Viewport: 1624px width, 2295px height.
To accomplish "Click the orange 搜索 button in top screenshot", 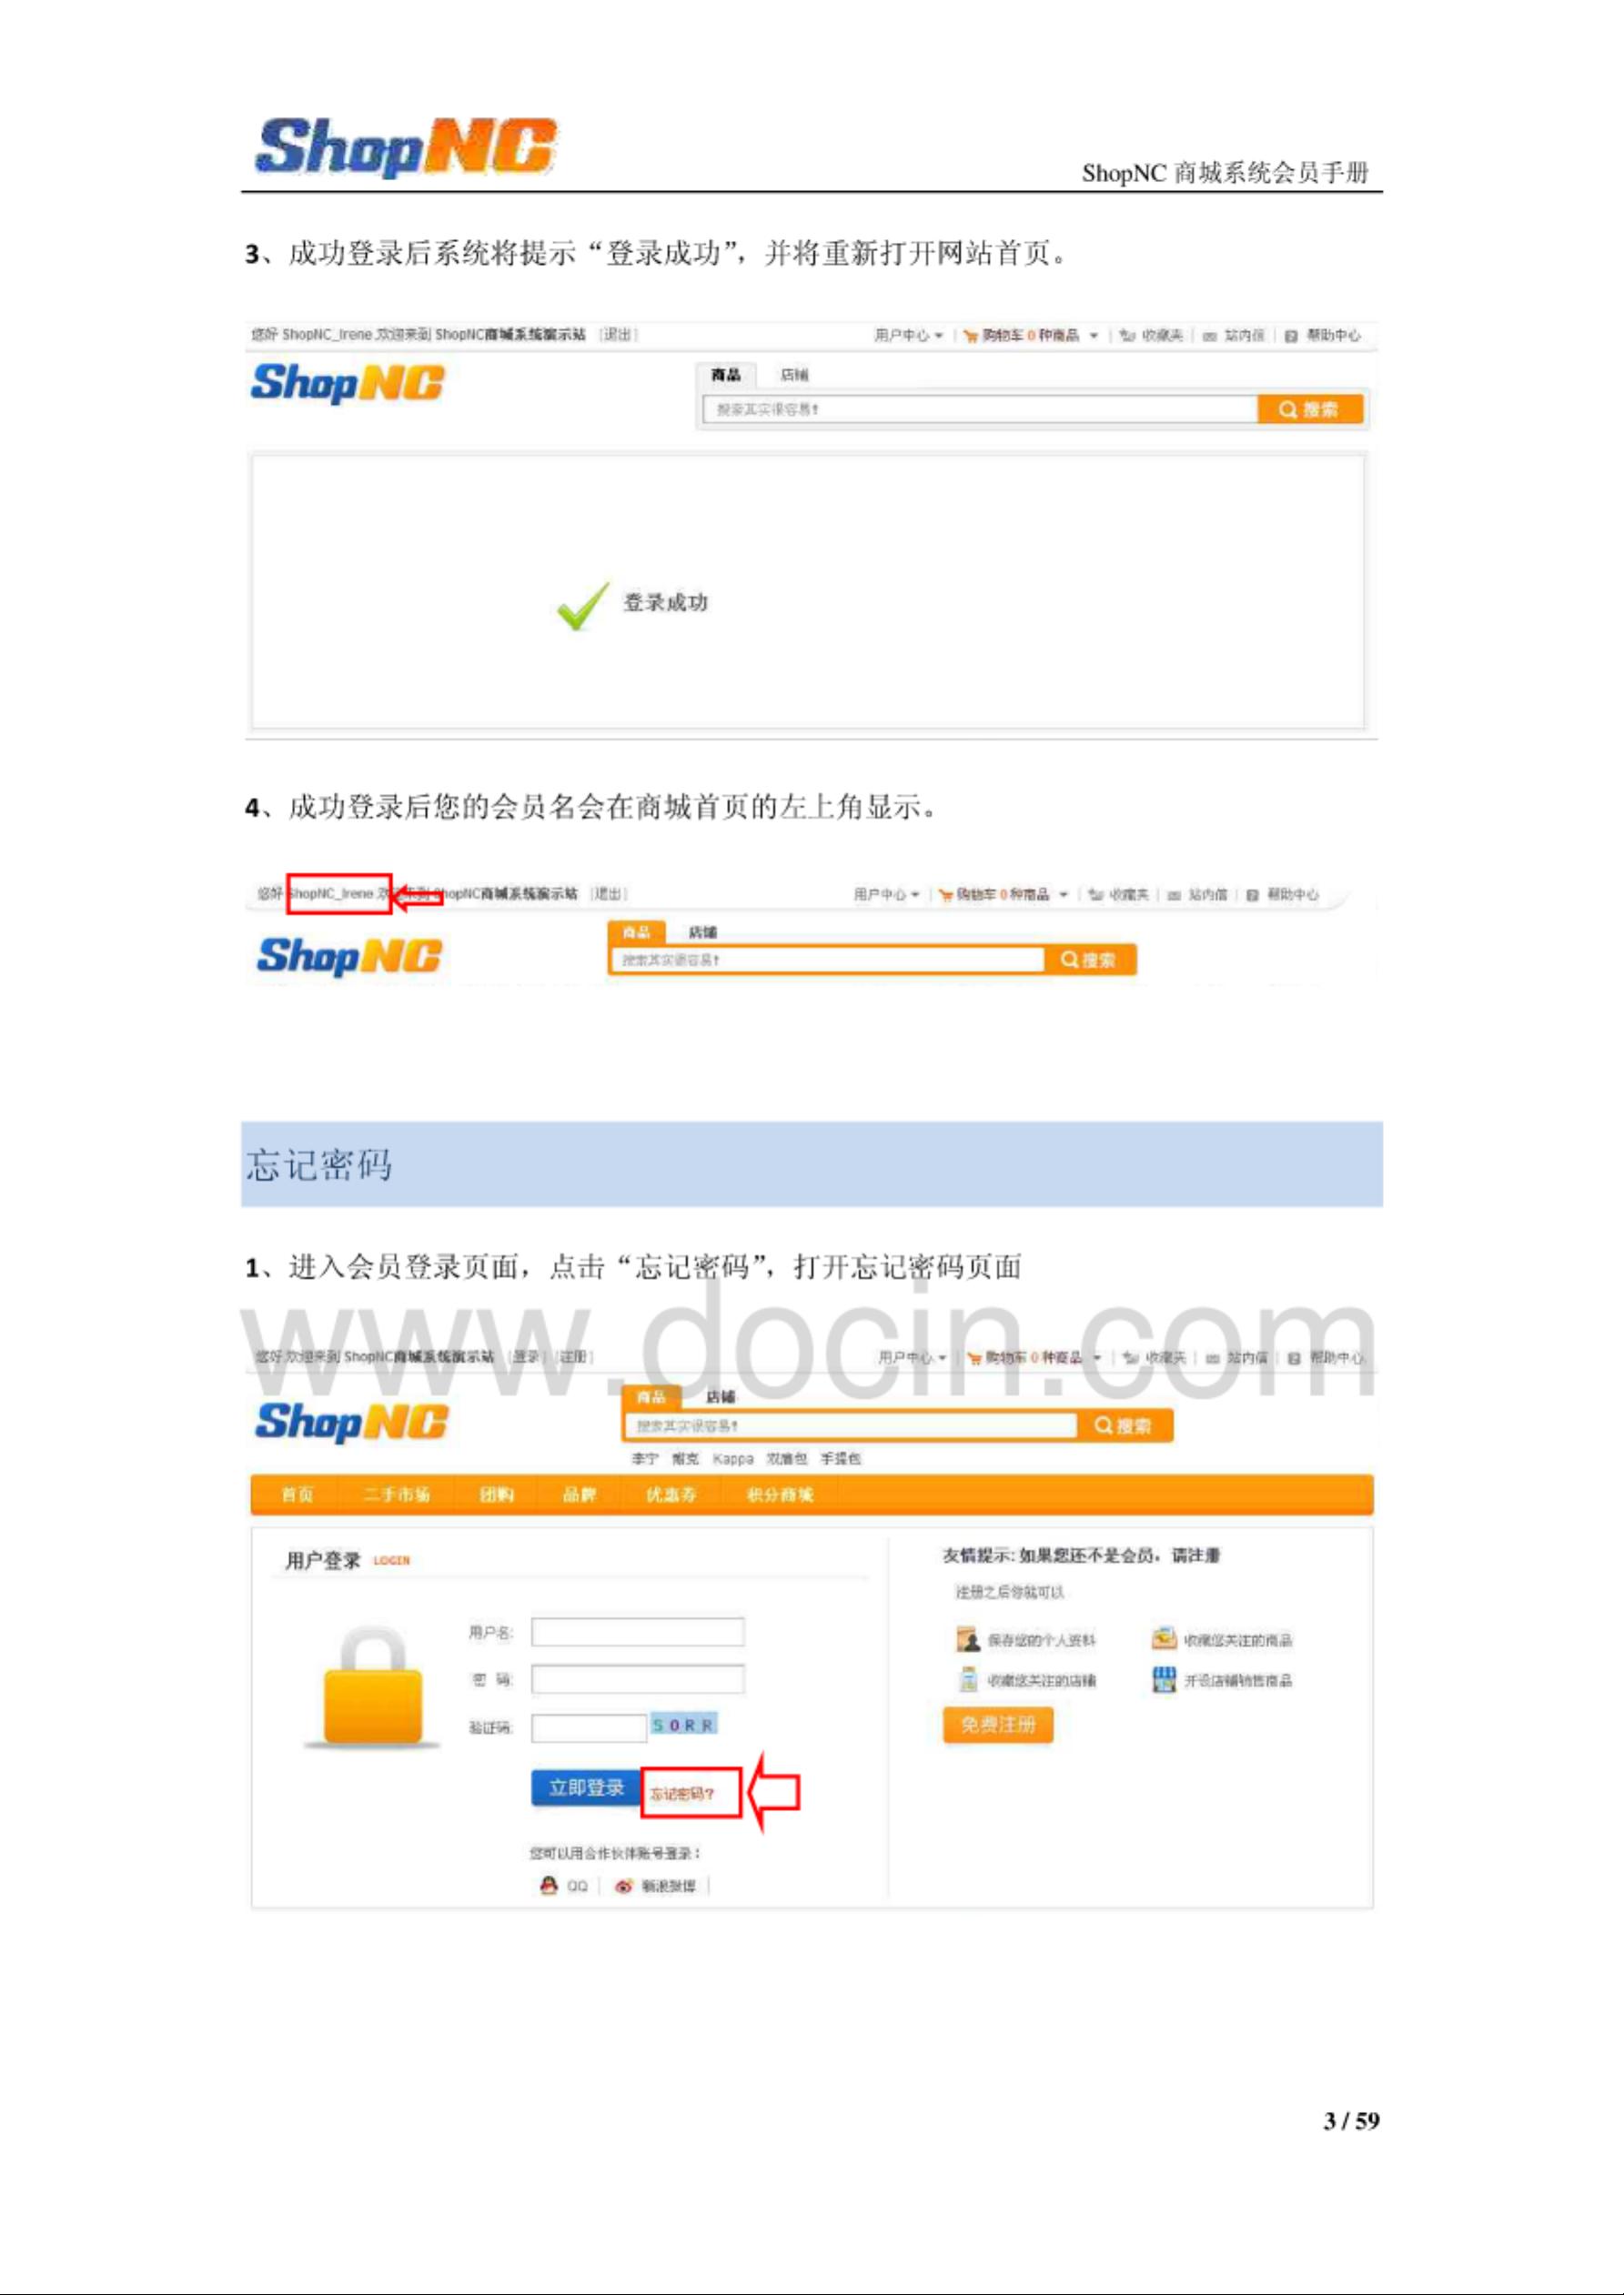I will (x=1310, y=408).
